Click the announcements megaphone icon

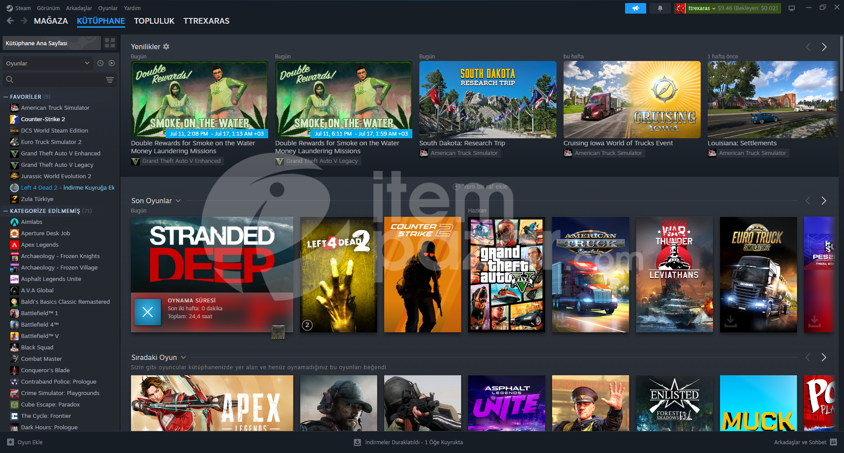pos(635,8)
